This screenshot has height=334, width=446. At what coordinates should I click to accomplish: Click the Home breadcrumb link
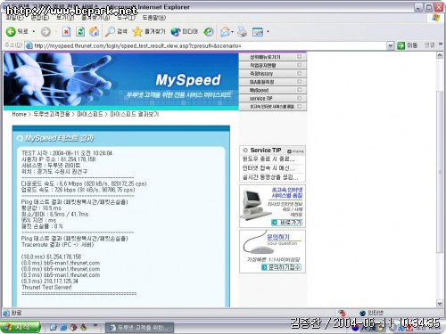(x=20, y=114)
